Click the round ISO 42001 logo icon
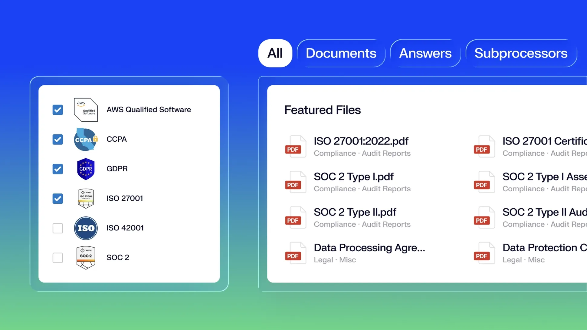This screenshot has height=330, width=587. coord(86,228)
